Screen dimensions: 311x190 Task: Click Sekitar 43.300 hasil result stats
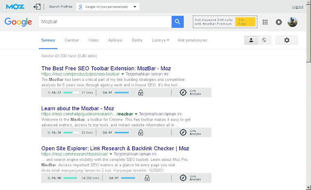pos(69,56)
